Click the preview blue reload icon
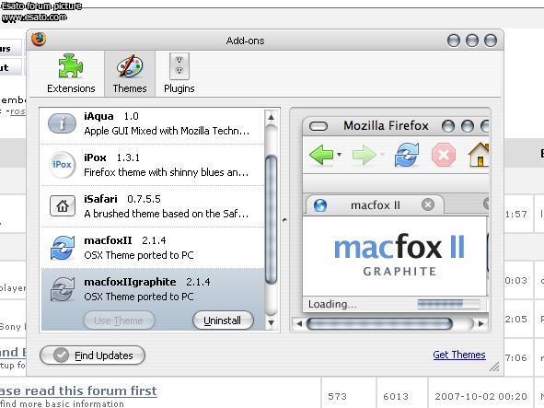 click(x=407, y=155)
